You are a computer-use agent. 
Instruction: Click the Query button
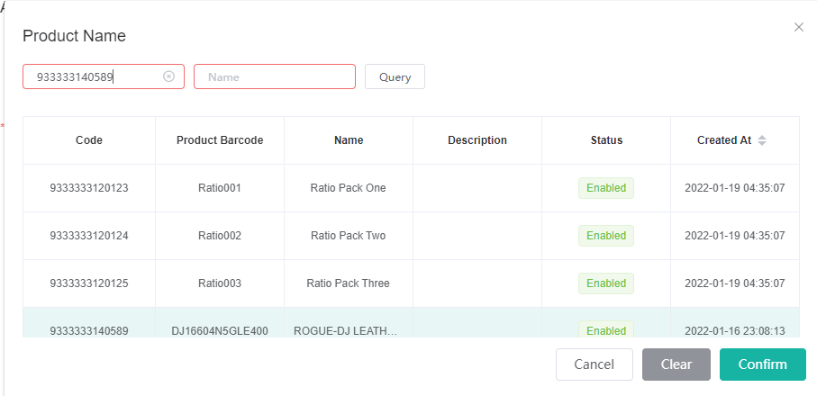[x=395, y=76]
